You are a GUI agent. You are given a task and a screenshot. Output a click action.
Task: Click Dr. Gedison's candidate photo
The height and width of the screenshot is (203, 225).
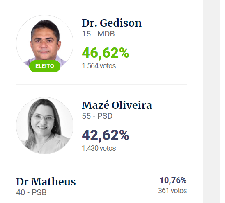pyautogui.click(x=45, y=43)
